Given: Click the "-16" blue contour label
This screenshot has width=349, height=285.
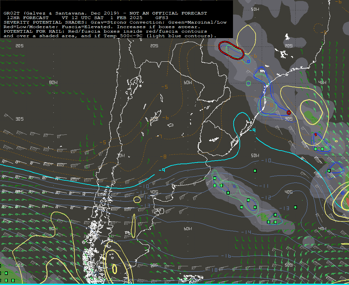Looking at the screenshot, I should pos(226,256).
